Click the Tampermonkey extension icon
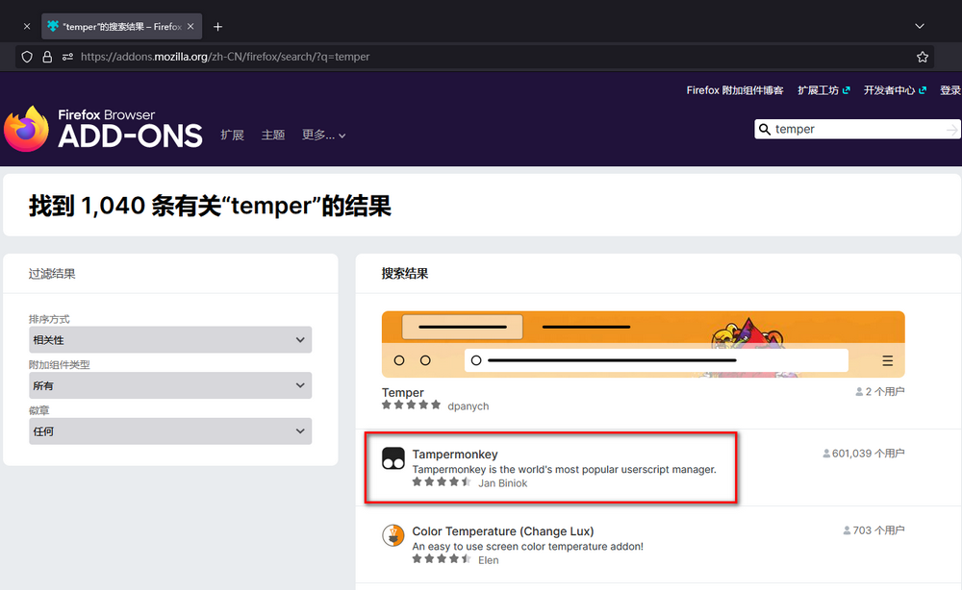The image size is (962, 590). [x=392, y=458]
